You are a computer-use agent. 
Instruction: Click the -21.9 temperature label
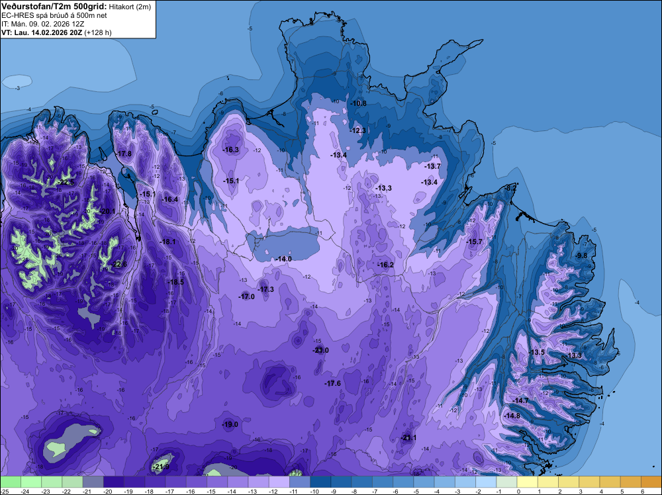click(162, 467)
